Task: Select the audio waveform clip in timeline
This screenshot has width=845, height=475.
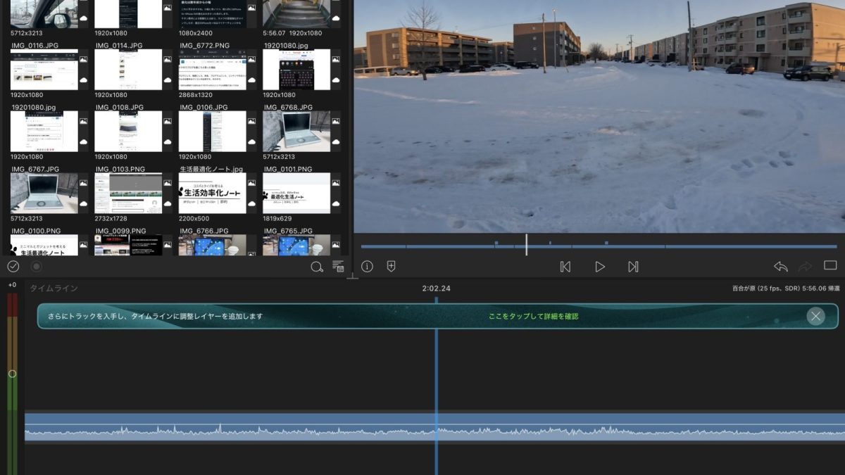Action: [282, 427]
